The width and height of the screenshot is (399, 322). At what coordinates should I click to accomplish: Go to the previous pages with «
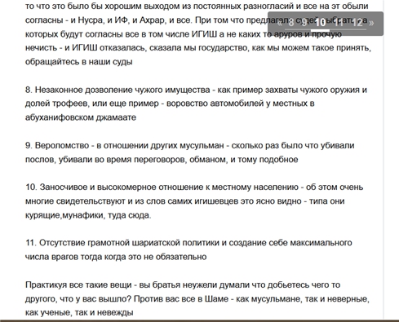pos(279,23)
